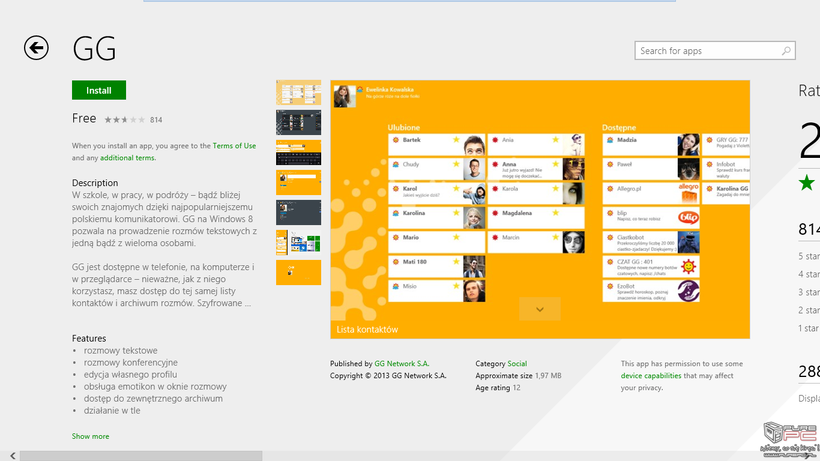The width and height of the screenshot is (820, 461).
Task: Click the Features heading
Action: [x=89, y=339]
